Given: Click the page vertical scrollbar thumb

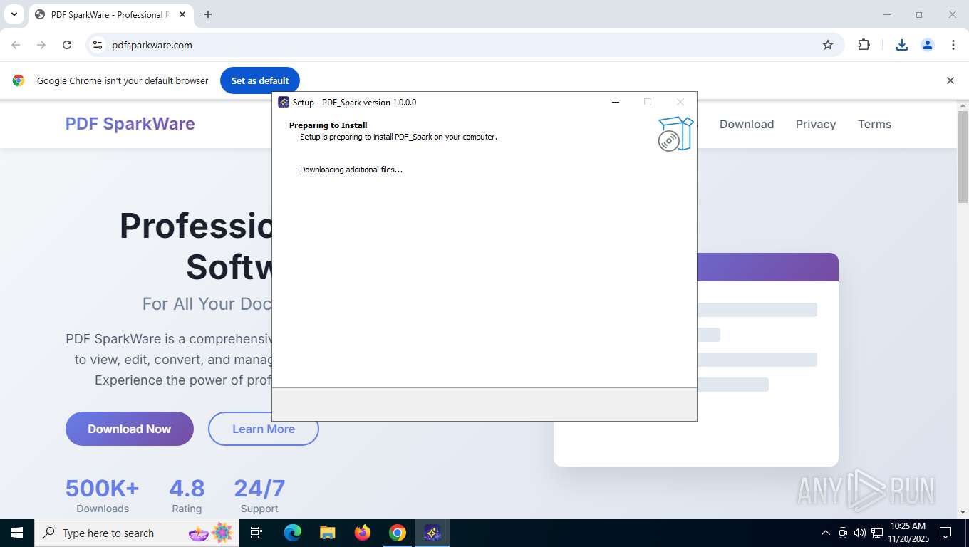Looking at the screenshot, I should (x=963, y=157).
